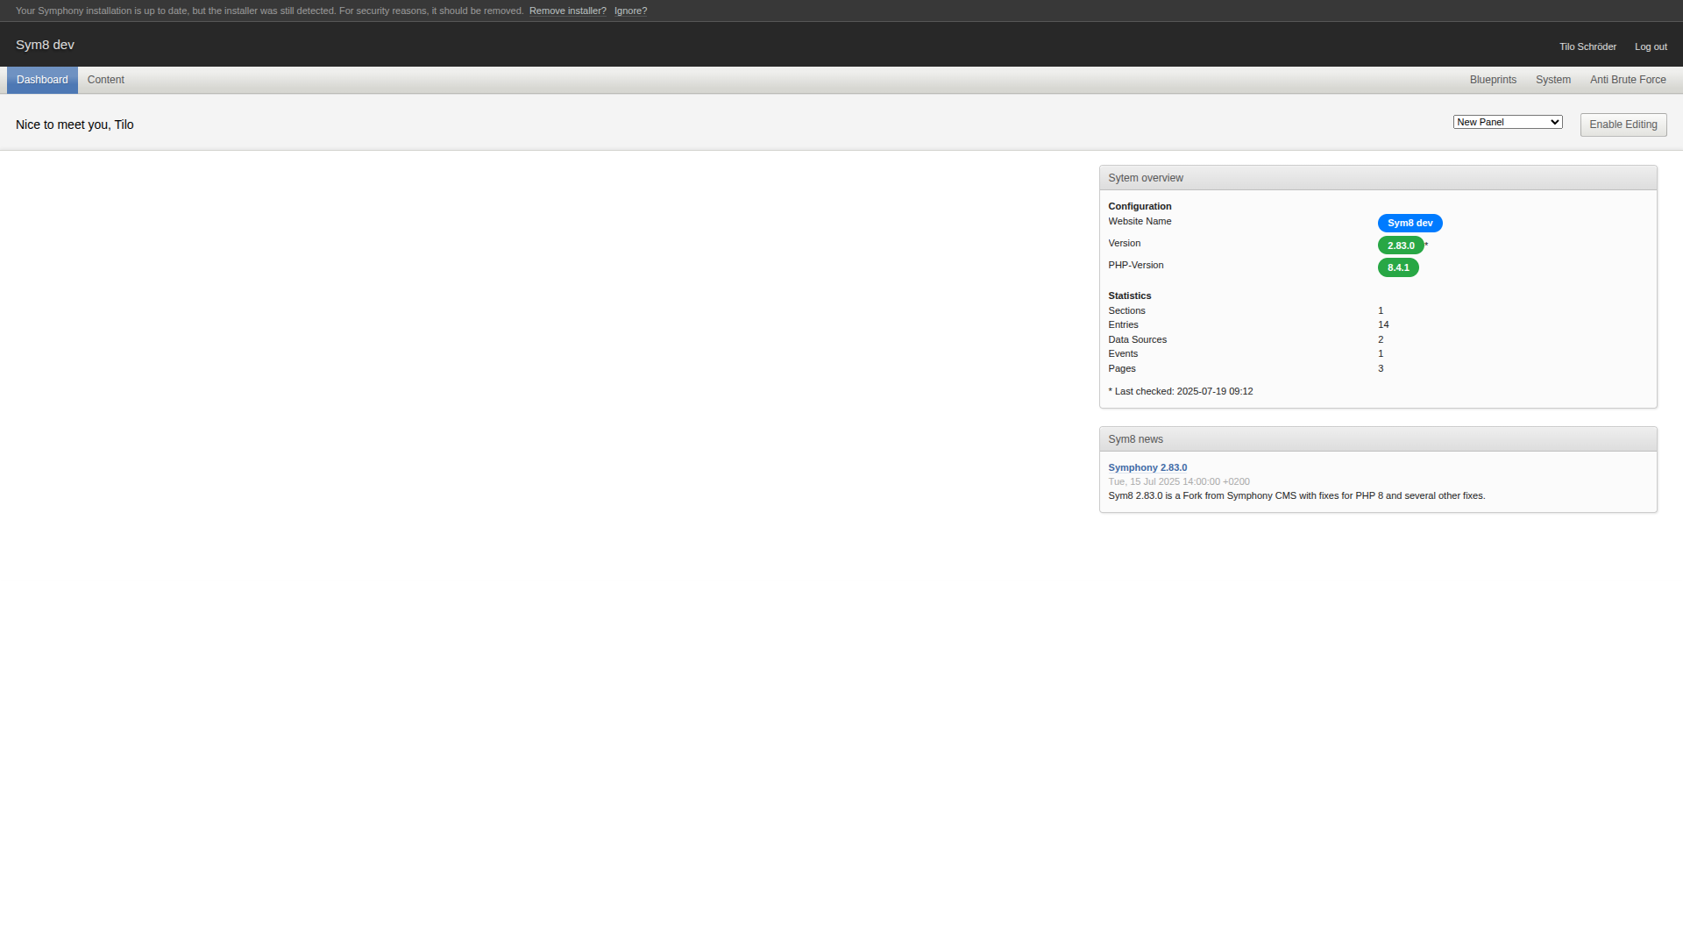
Task: Open the Dashboard navigation tab
Action: (42, 80)
